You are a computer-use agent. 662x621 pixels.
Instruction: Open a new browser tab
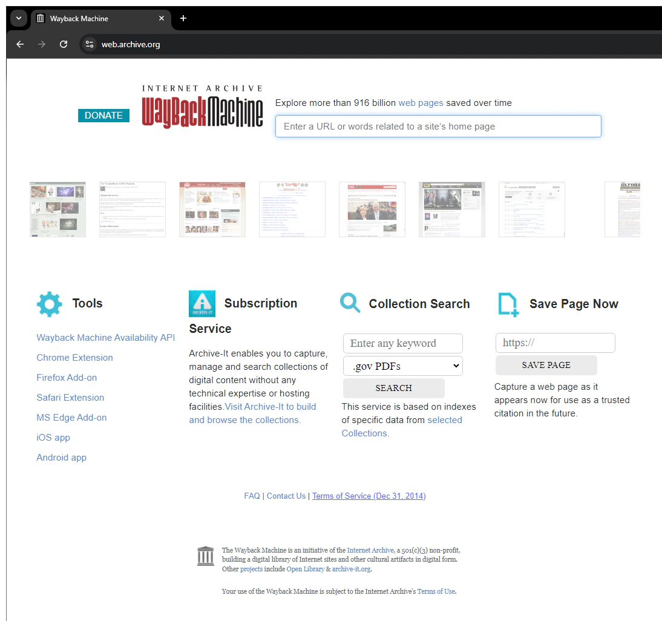point(183,18)
